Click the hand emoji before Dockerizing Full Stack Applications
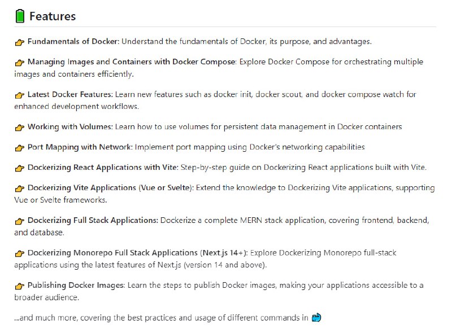Screen dimensions: 452x329 20,221
